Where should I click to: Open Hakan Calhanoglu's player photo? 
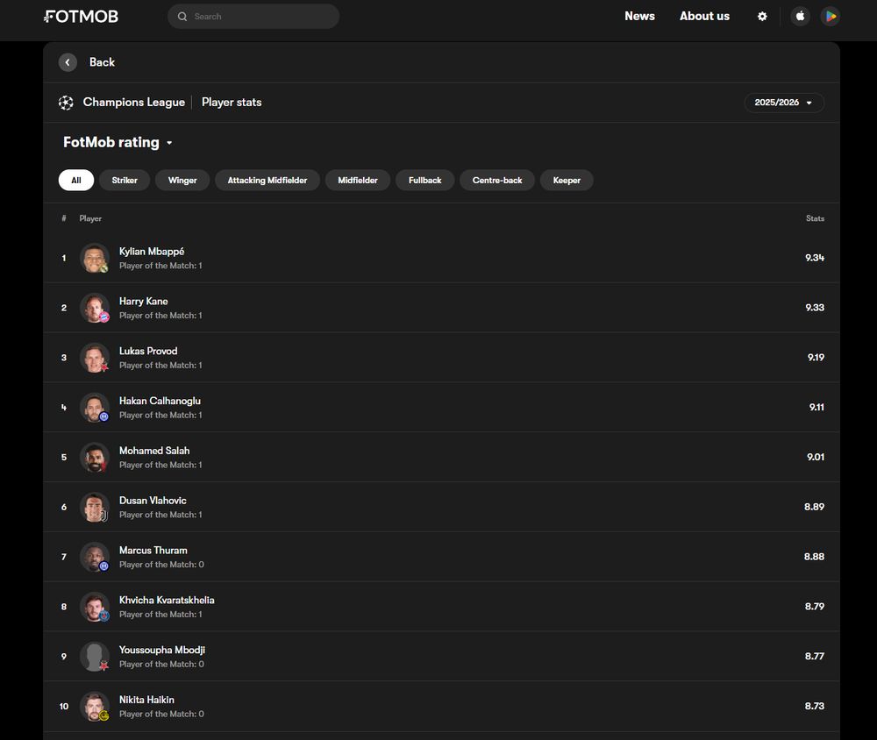pyautogui.click(x=95, y=407)
